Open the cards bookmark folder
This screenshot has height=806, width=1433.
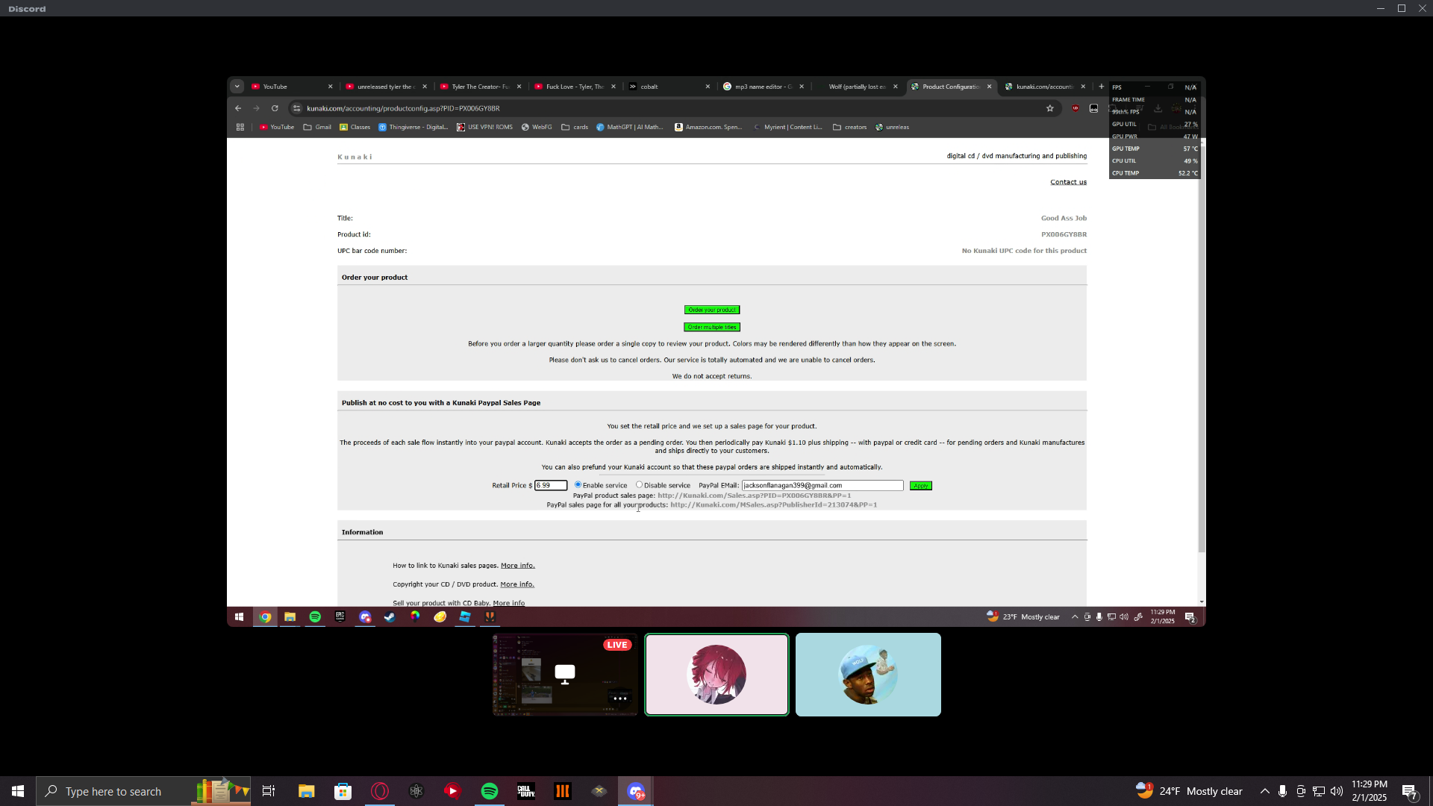pos(575,128)
